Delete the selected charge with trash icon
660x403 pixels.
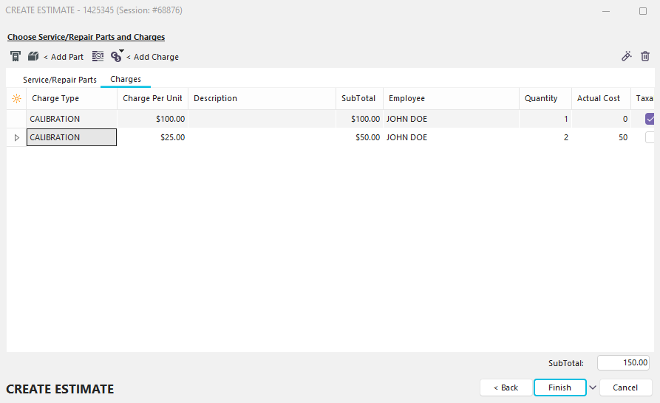(x=645, y=56)
